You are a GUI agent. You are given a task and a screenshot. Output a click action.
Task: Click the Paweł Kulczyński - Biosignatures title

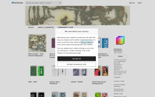click(99, 83)
